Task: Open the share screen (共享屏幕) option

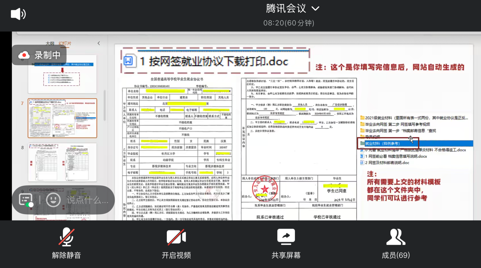Action: click(x=286, y=242)
